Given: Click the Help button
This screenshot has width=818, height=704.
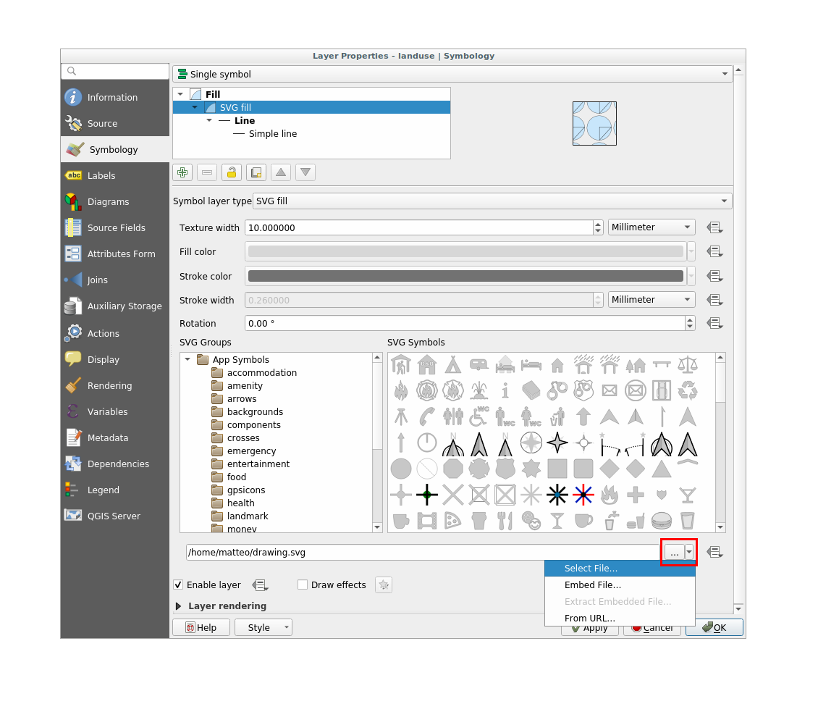Looking at the screenshot, I should 201,627.
